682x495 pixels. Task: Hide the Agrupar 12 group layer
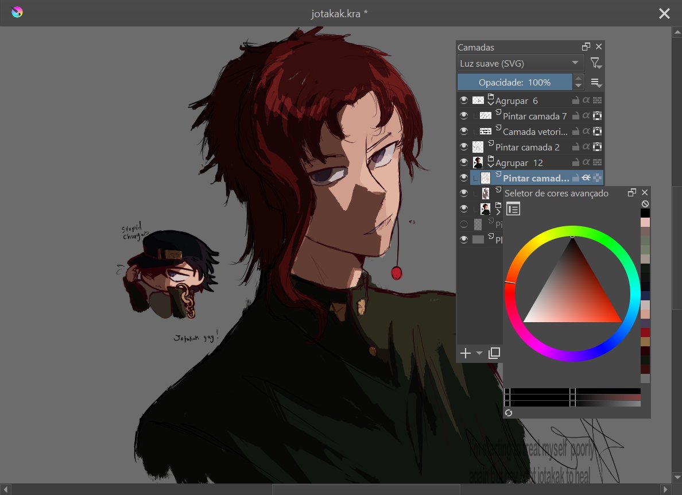464,163
